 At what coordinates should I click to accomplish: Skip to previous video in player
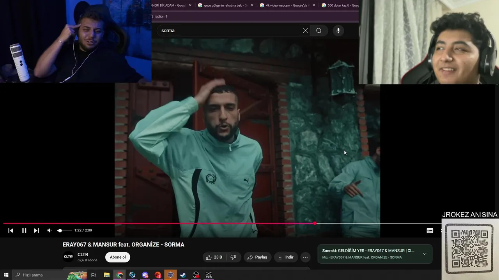11,231
